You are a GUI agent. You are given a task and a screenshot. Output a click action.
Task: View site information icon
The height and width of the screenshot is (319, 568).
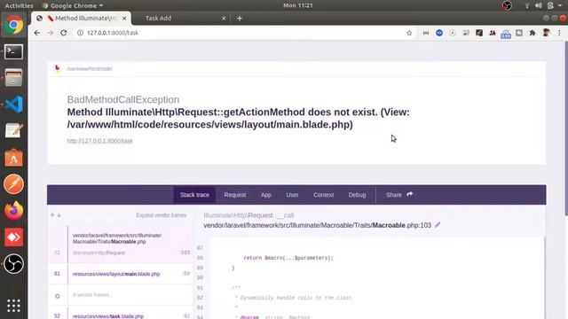(x=80, y=33)
